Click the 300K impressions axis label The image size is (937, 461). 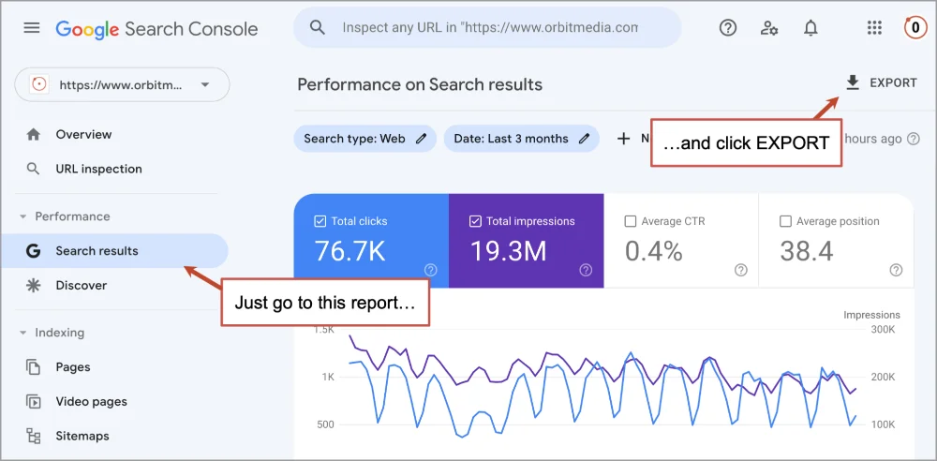[882, 330]
